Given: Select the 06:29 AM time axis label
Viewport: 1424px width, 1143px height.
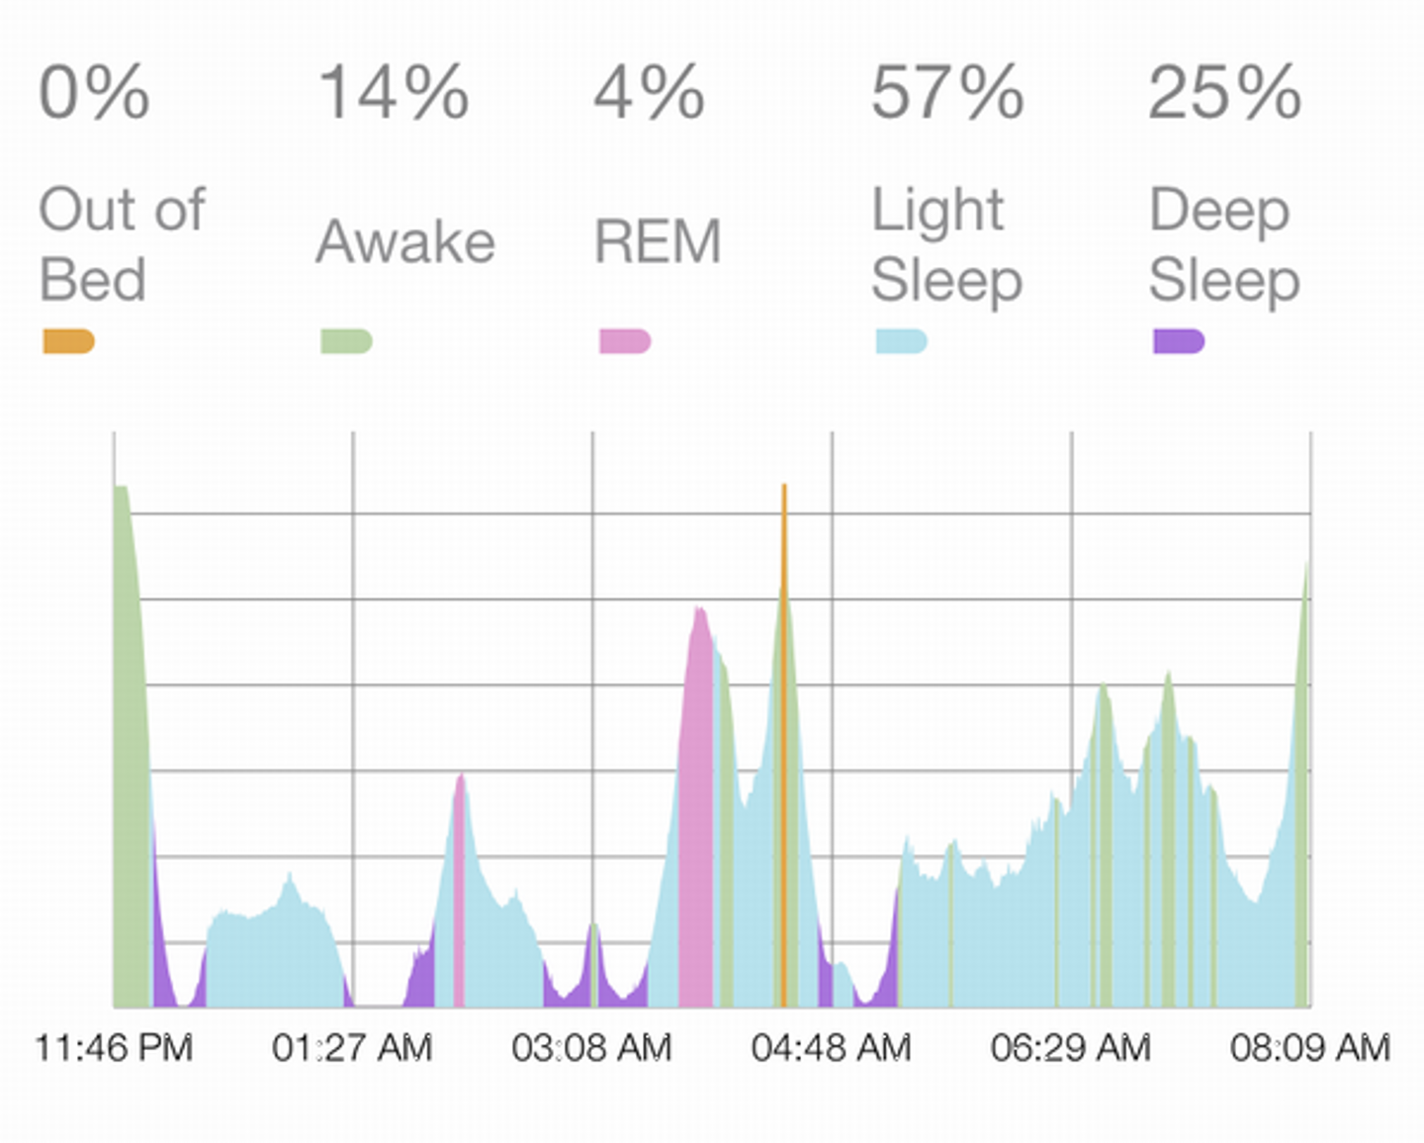Looking at the screenshot, I should pos(1070,1047).
